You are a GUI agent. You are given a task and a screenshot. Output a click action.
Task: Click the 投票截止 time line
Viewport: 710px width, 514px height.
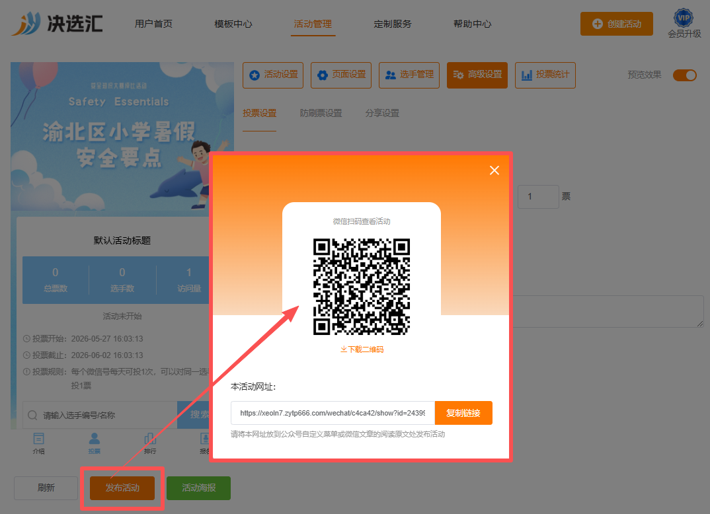coord(83,355)
